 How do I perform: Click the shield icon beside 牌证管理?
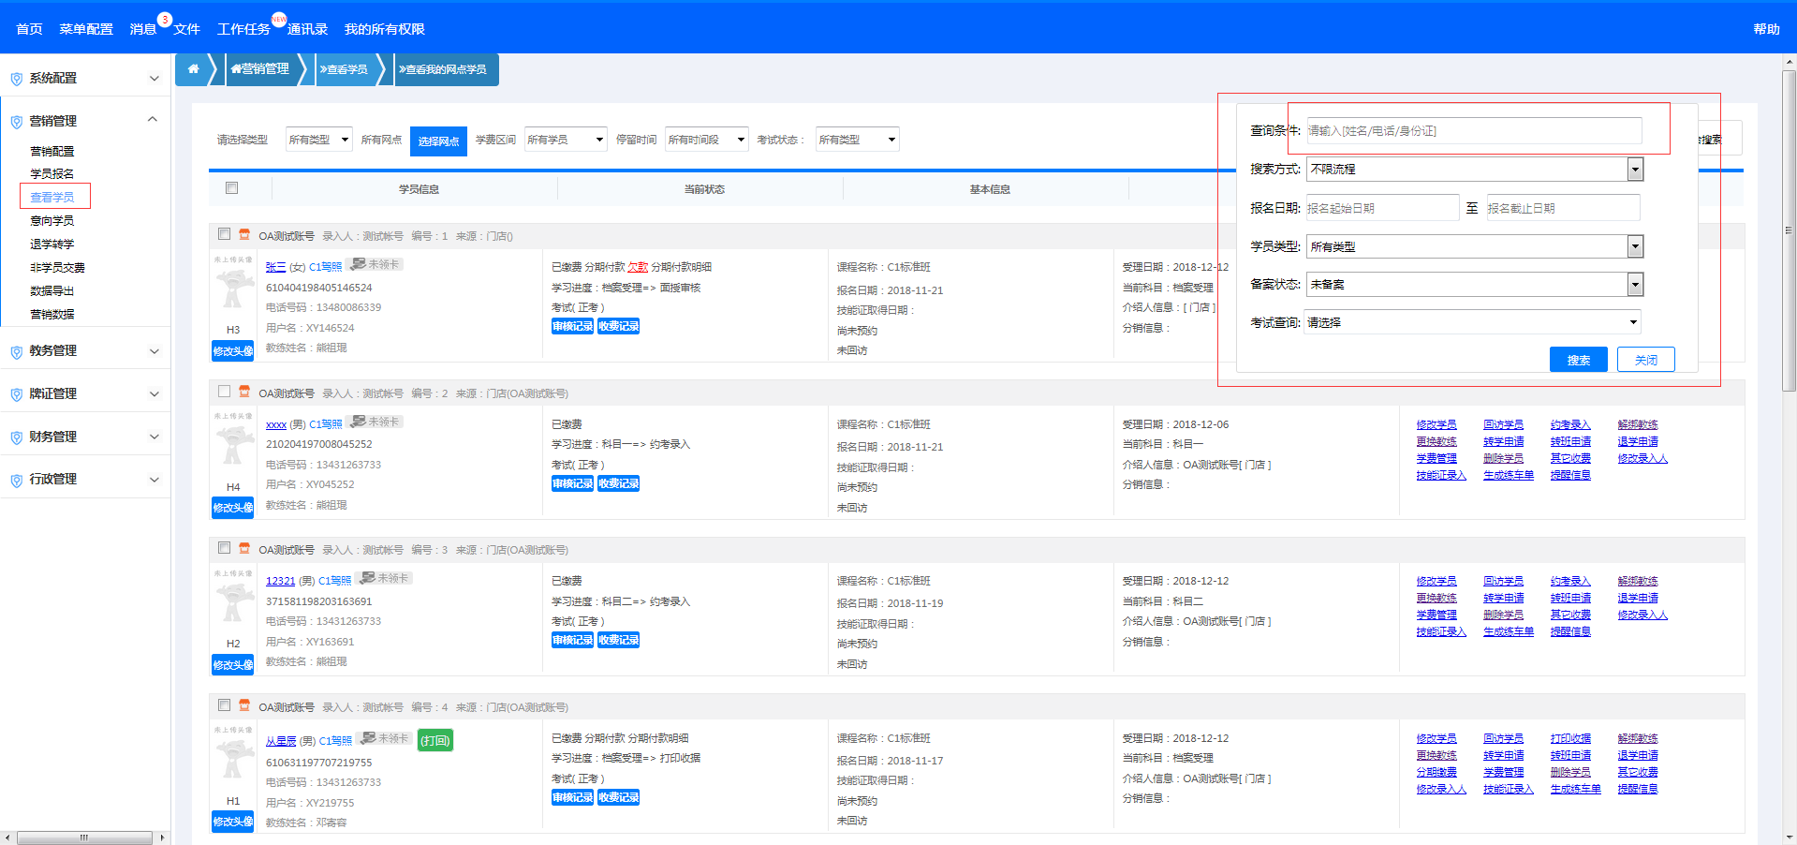pos(16,394)
